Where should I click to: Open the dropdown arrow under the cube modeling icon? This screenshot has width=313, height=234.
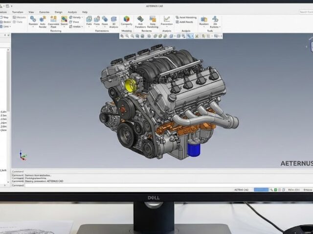pyautogui.click(x=127, y=27)
